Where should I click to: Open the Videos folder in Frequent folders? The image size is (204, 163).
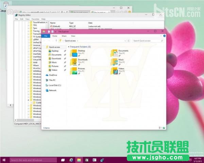(118, 71)
